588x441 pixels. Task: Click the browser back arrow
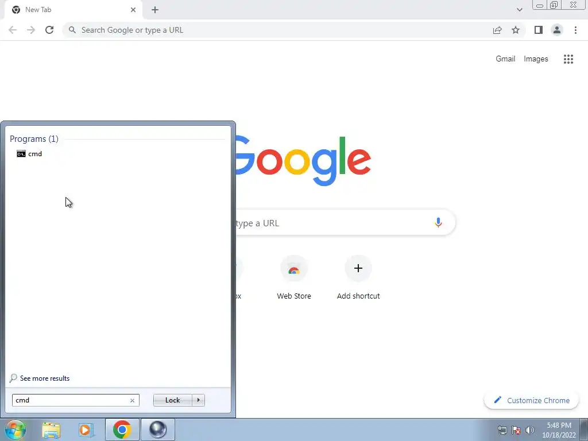point(13,30)
